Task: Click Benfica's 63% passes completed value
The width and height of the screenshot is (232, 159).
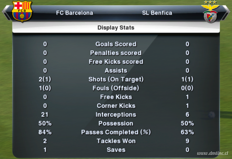Action: click(187, 132)
